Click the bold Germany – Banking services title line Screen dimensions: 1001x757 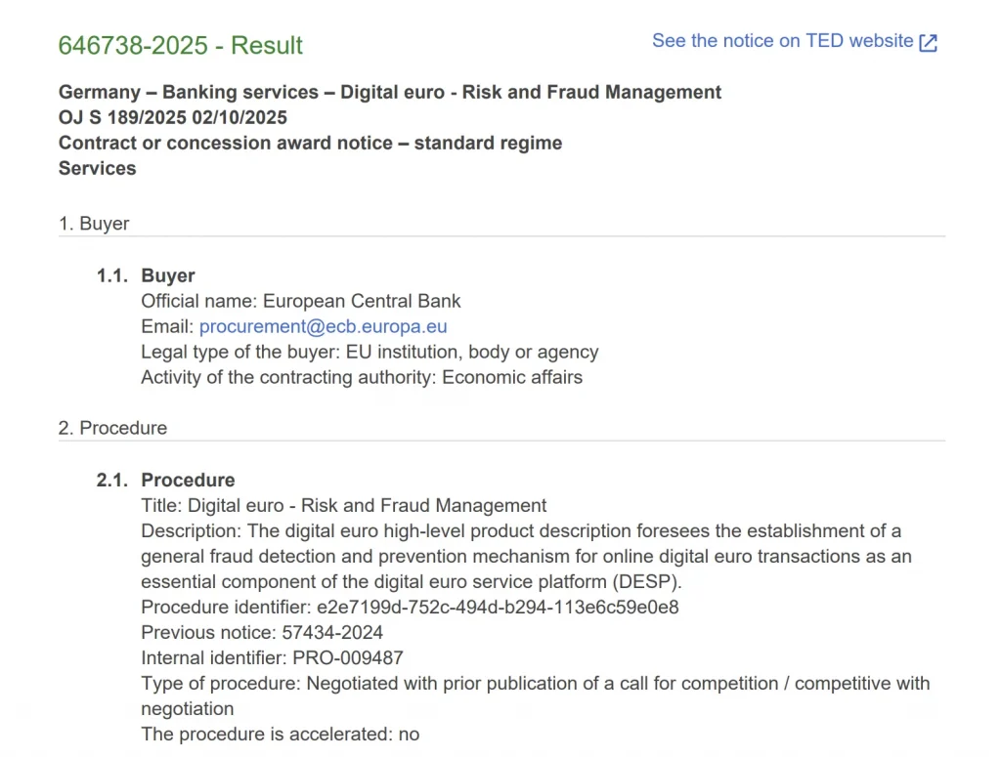tap(389, 93)
